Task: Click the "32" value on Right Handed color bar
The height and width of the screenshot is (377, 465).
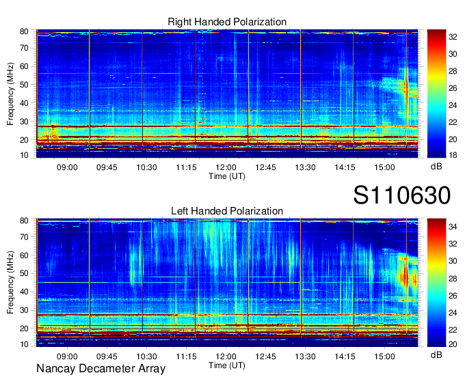Action: coord(453,37)
